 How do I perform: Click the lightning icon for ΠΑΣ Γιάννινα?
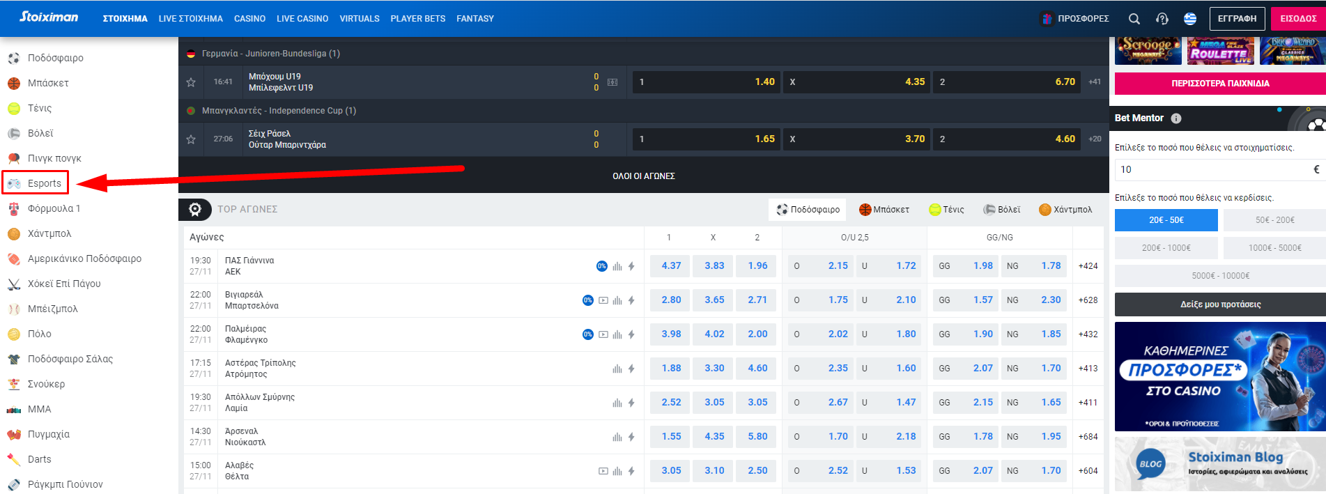click(x=631, y=266)
